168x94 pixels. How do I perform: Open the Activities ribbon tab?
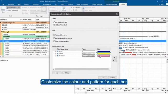(x=11, y=4)
